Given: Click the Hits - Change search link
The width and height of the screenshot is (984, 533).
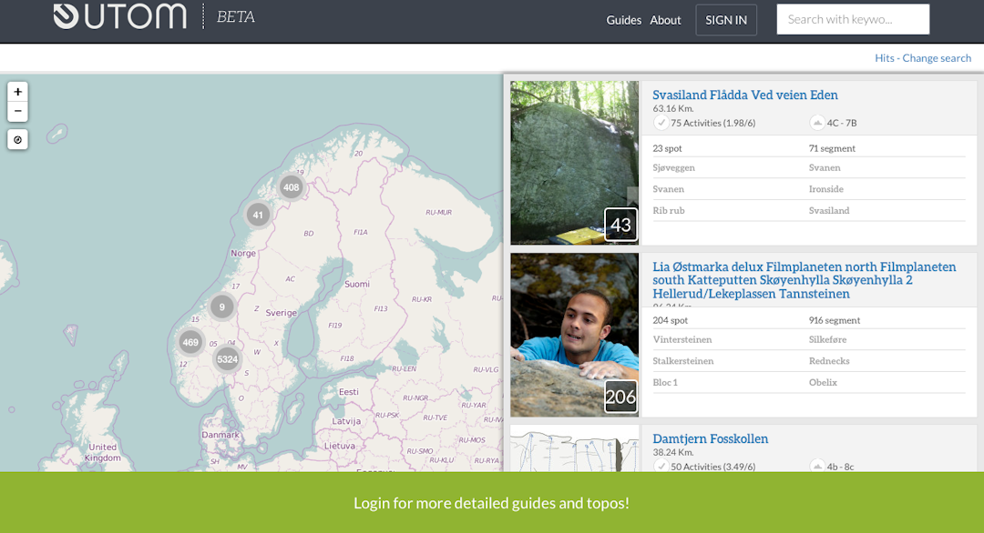Looking at the screenshot, I should click(x=922, y=57).
